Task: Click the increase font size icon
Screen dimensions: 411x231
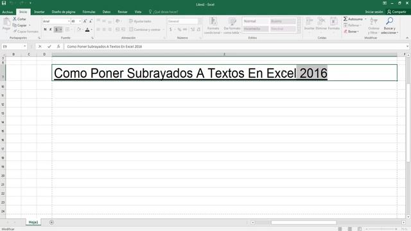Action: coord(85,21)
